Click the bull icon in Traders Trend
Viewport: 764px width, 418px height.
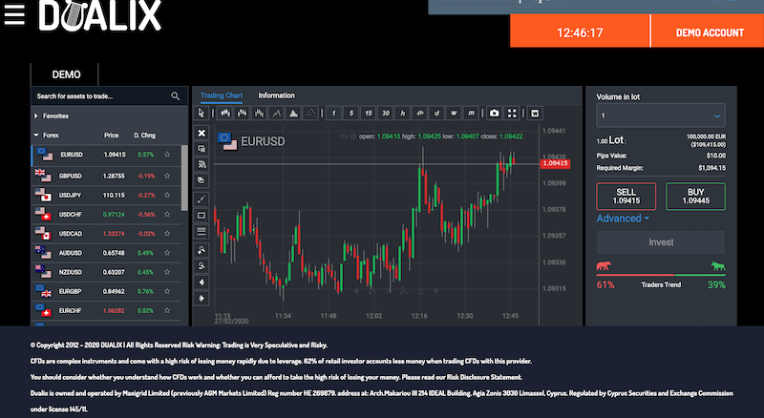click(x=718, y=266)
